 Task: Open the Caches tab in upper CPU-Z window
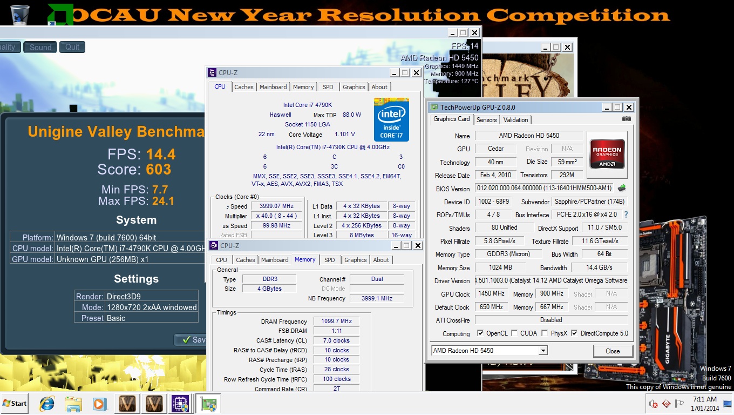[x=244, y=87]
